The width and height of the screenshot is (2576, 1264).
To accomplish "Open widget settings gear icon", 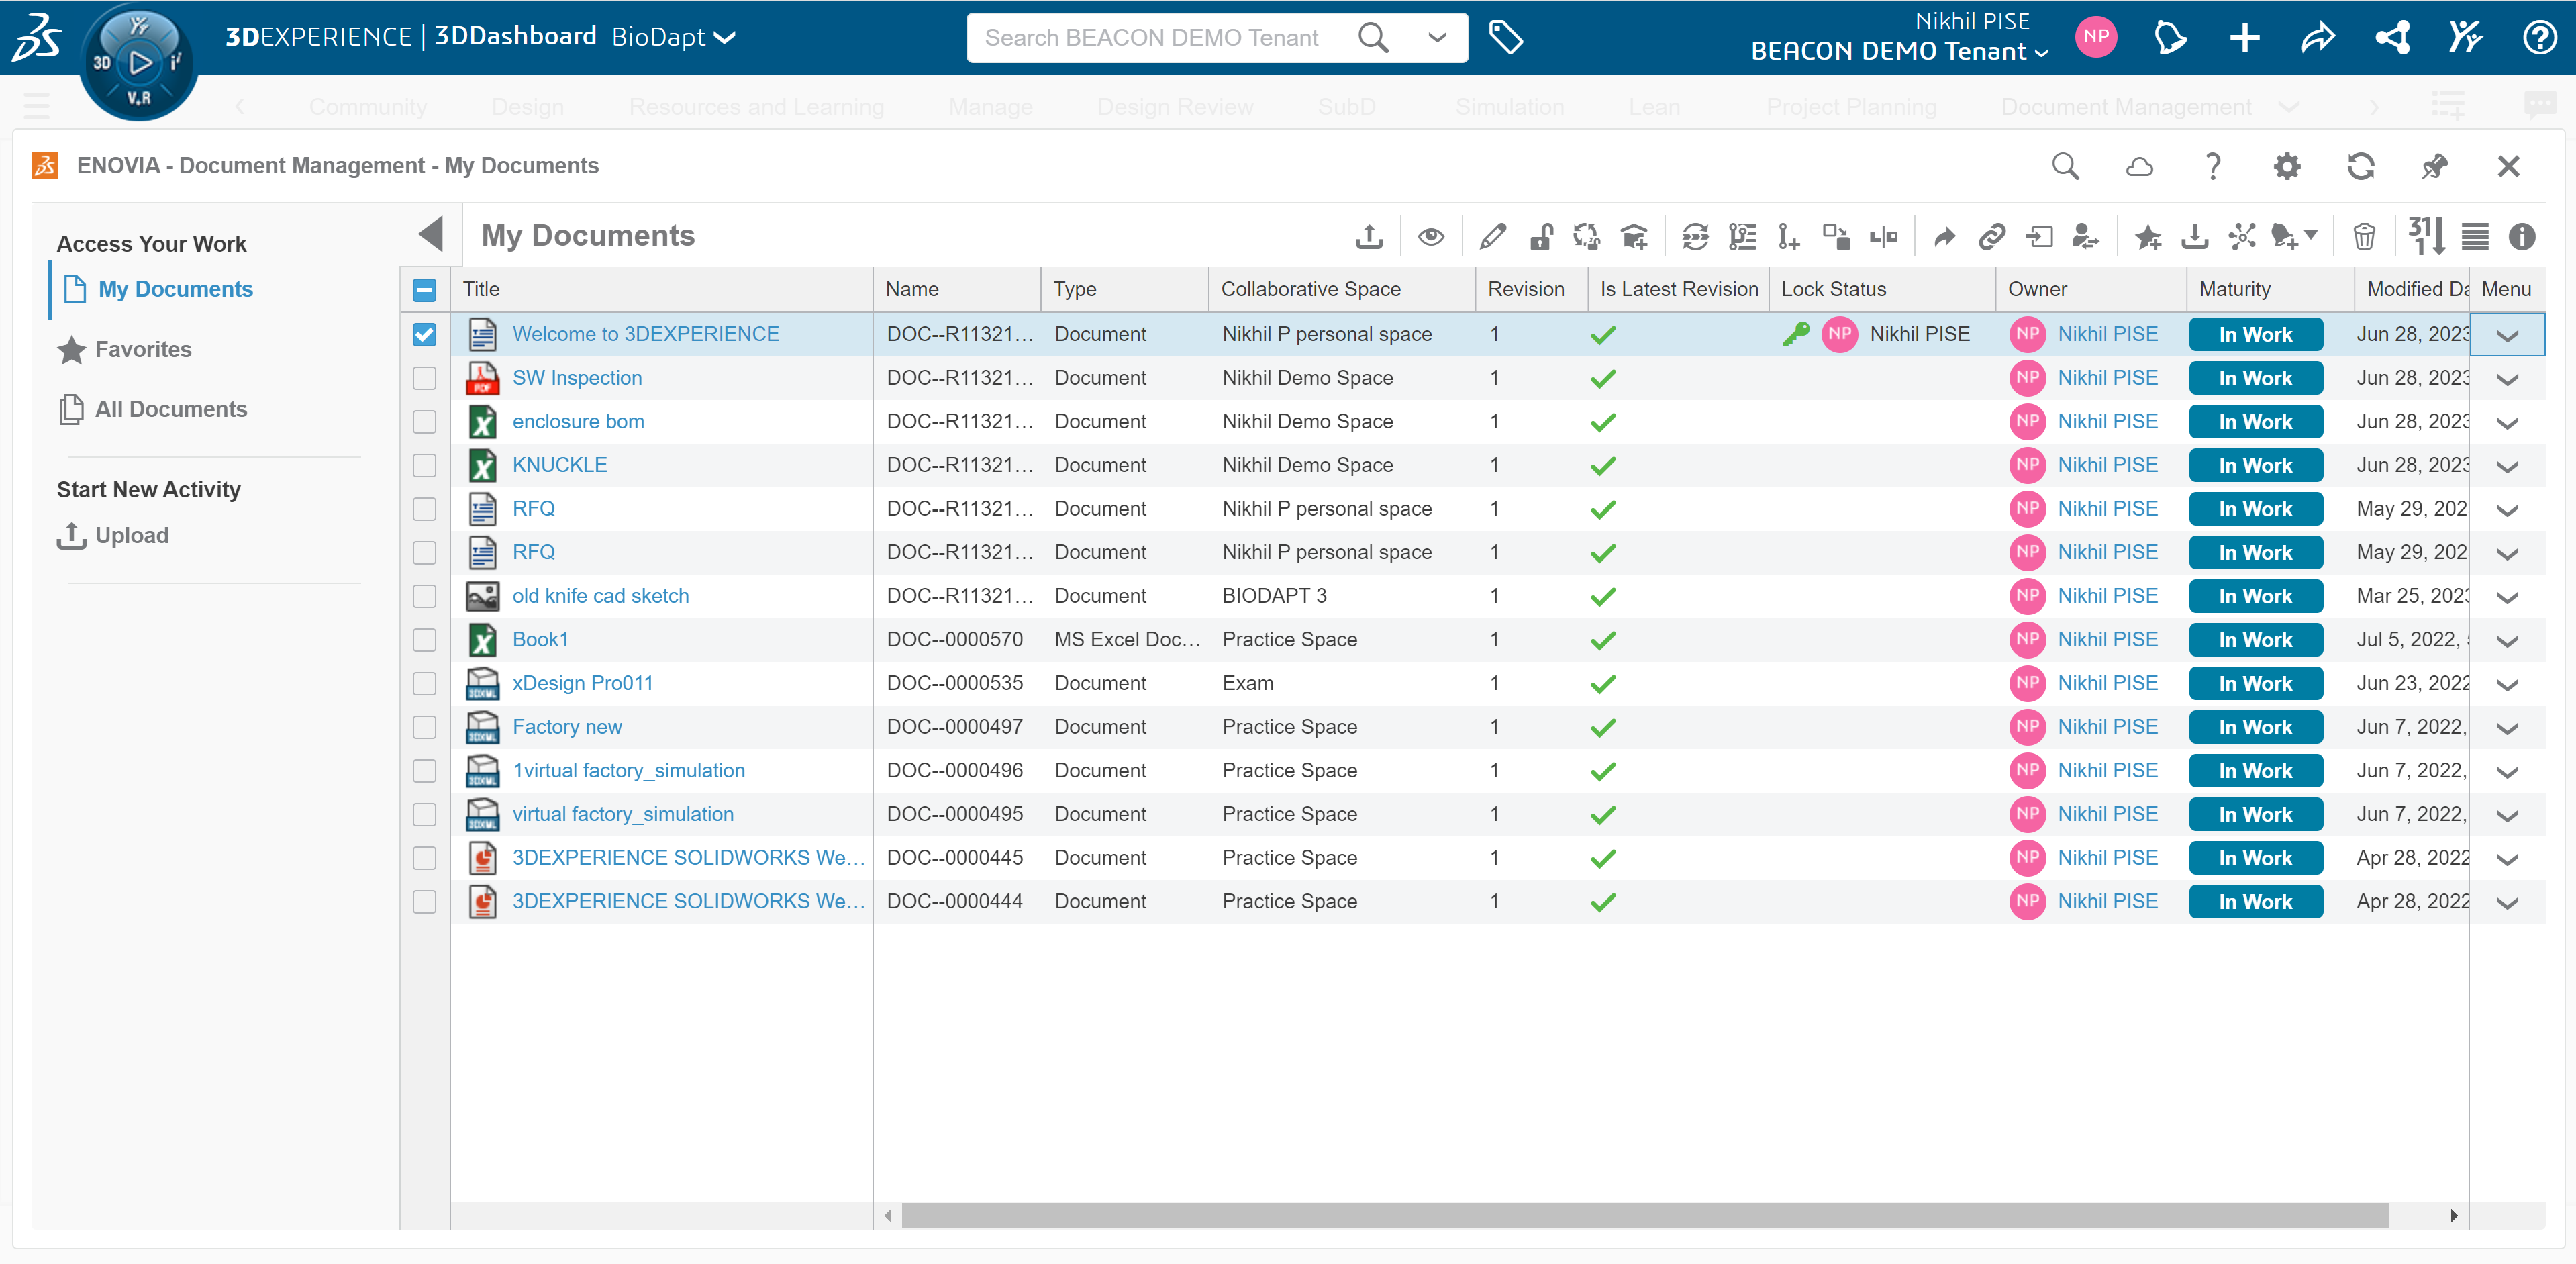I will coord(2287,166).
